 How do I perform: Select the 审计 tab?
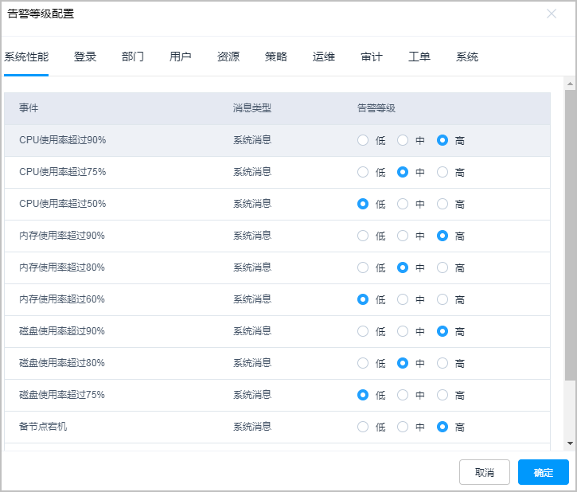[x=372, y=57]
